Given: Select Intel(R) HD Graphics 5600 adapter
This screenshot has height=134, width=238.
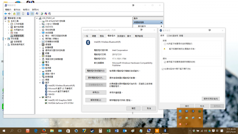Looking at the screenshot, I should click(x=60, y=100).
